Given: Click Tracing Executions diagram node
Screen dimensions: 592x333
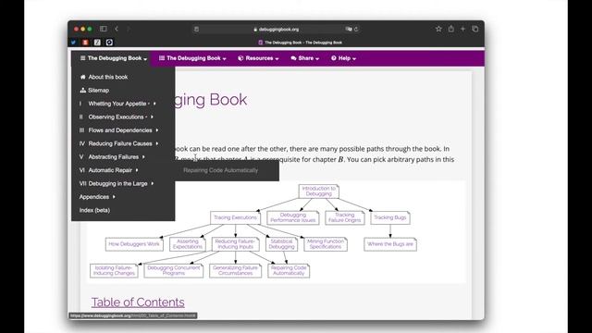Looking at the screenshot, I should [235, 217].
